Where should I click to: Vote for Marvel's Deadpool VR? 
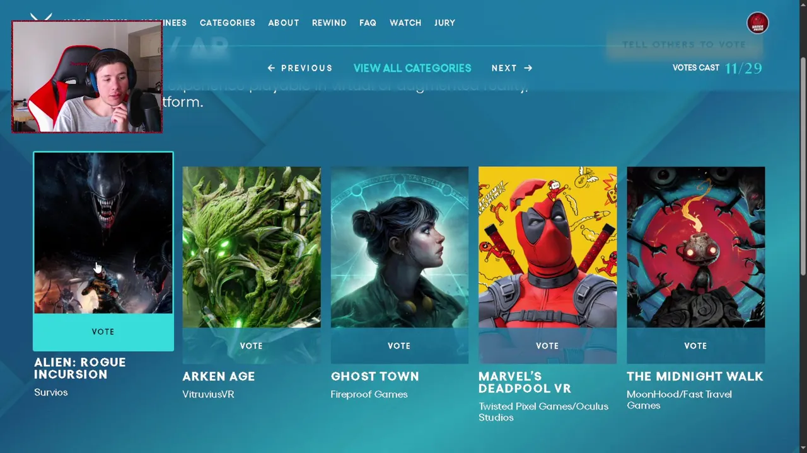(547, 345)
